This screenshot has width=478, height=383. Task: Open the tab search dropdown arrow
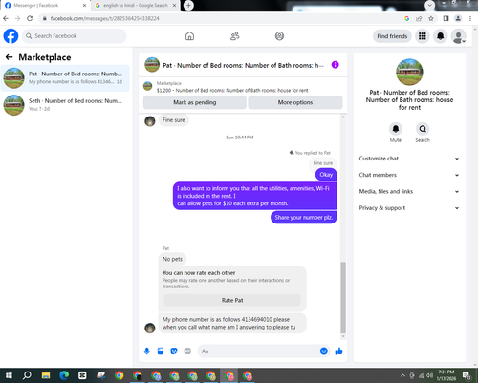coord(429,5)
